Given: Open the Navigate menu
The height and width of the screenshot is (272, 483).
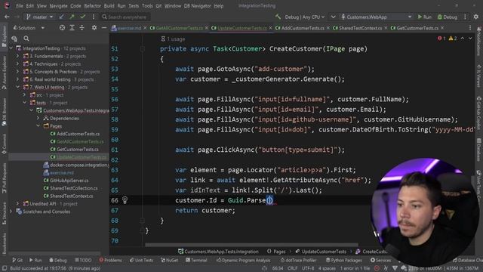Looking at the screenshot, I should point(58,6).
